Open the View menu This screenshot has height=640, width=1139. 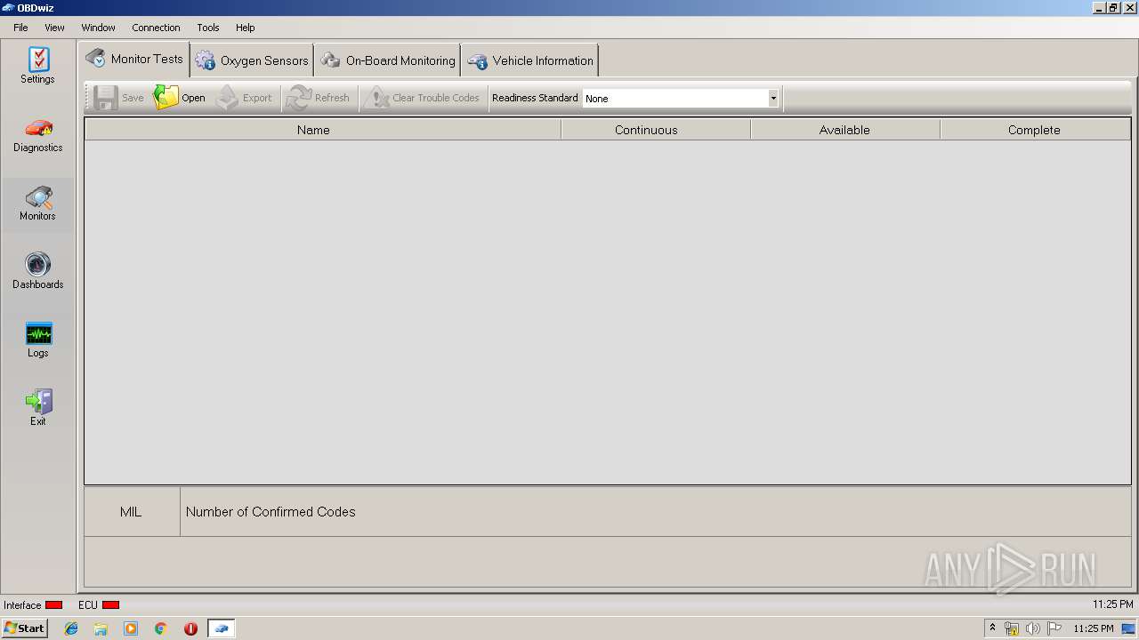coord(54,28)
